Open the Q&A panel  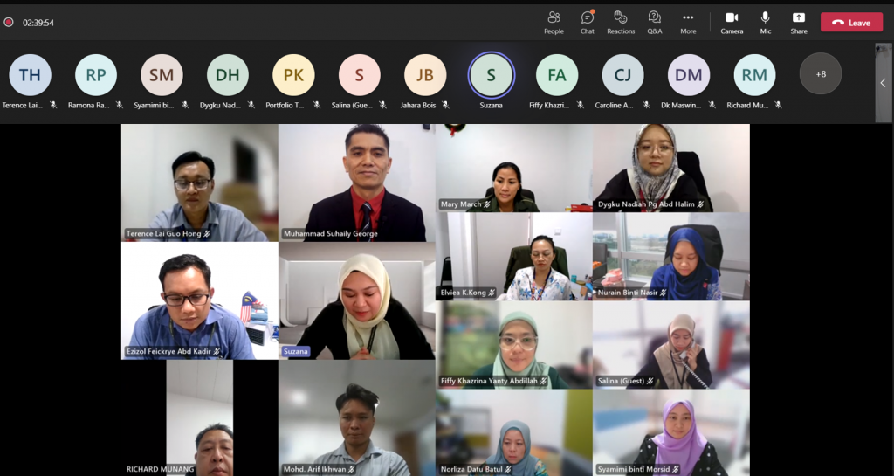pos(655,22)
